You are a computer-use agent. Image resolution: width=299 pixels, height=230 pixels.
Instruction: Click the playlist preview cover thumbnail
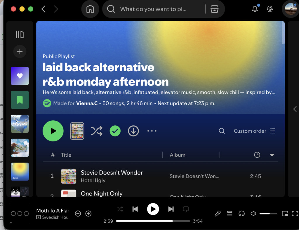77,131
